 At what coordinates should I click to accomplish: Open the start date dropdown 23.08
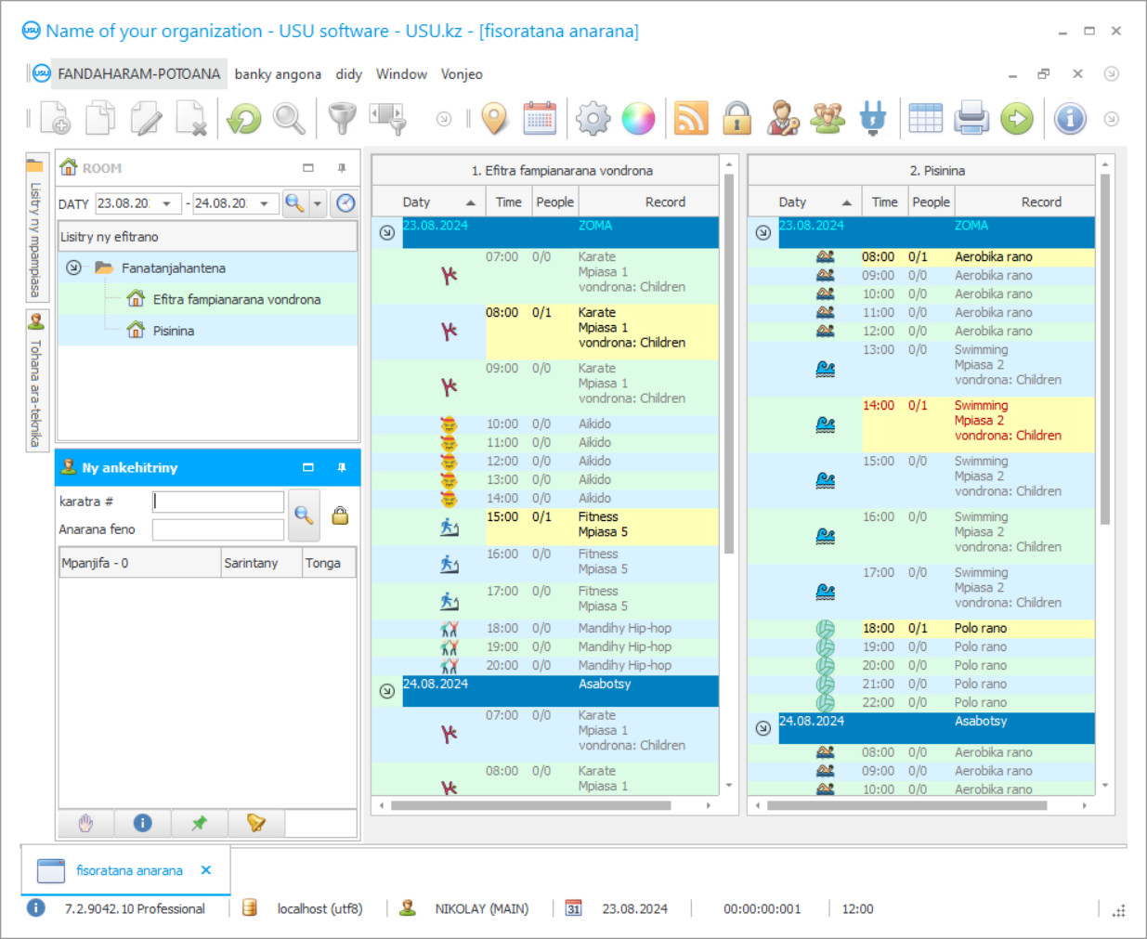point(167,203)
